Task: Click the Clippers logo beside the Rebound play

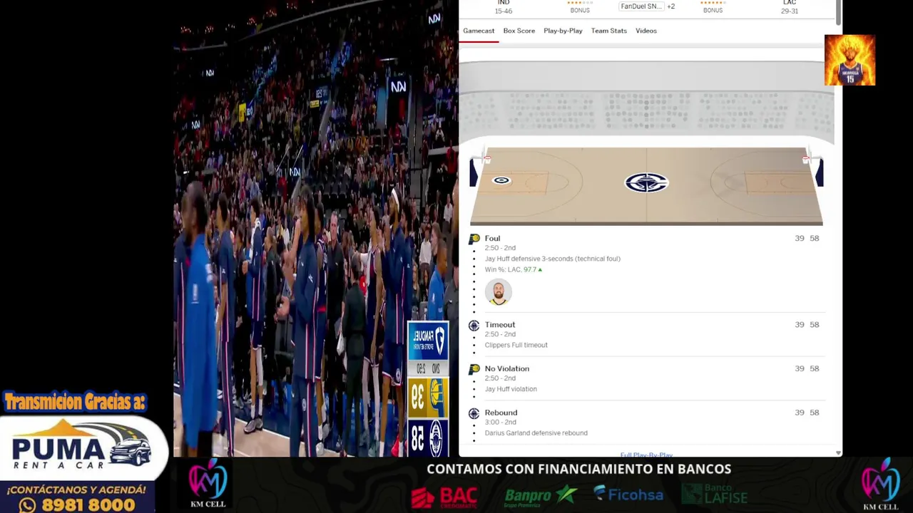Action: click(x=474, y=413)
